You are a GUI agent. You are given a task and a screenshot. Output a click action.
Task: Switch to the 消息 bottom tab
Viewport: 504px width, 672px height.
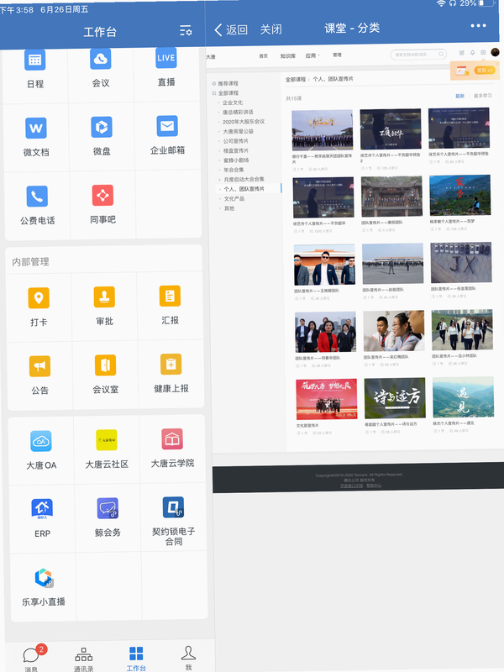coord(31,659)
